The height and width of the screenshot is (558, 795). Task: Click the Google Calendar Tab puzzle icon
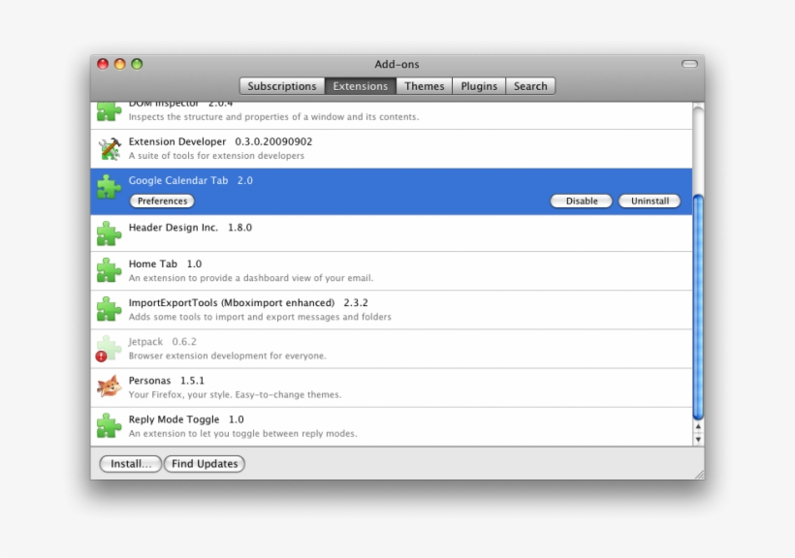(109, 187)
